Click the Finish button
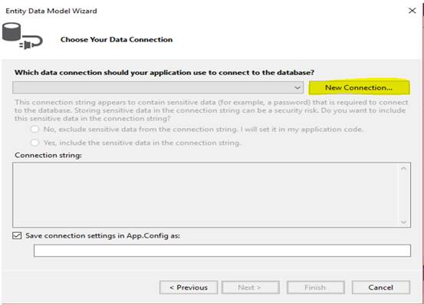This screenshot has height=305, width=424. pyautogui.click(x=316, y=287)
